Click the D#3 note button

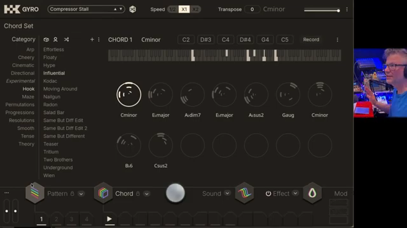click(205, 39)
